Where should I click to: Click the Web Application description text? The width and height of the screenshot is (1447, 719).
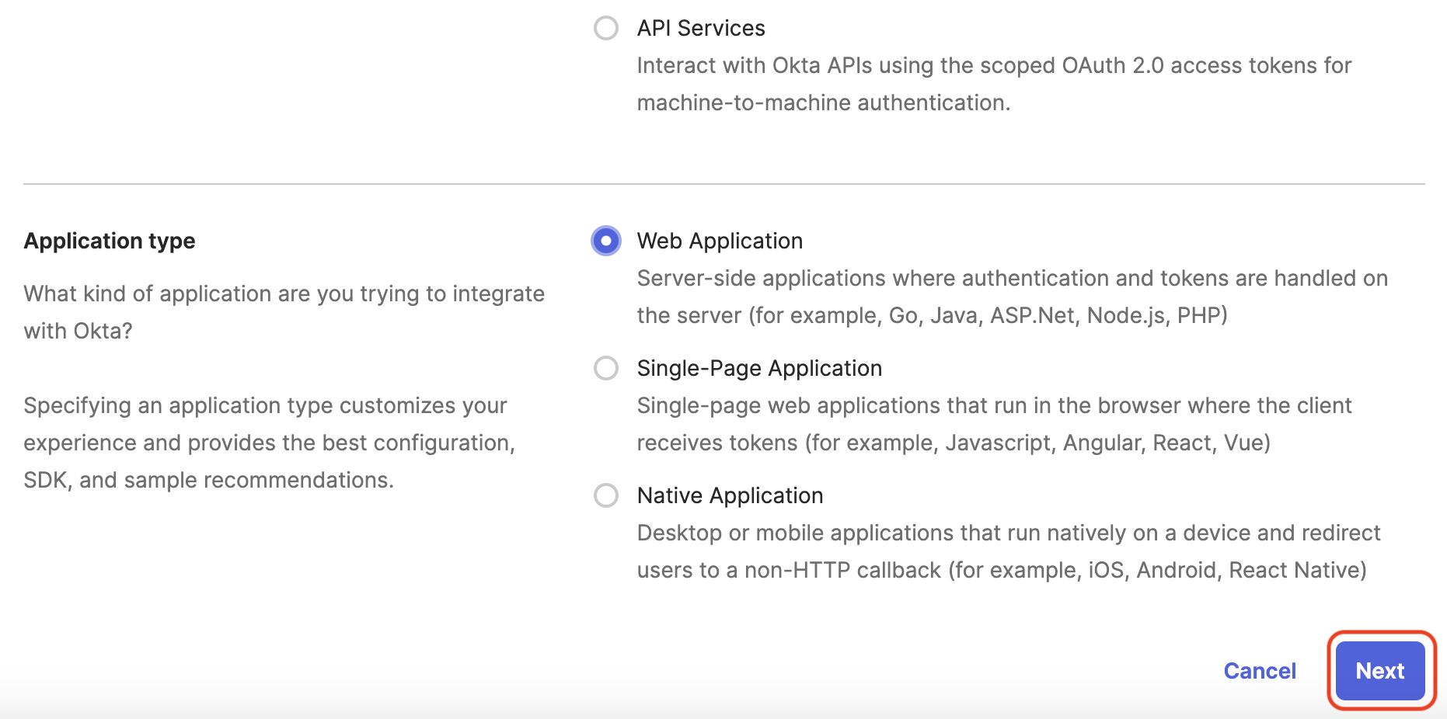pos(1010,297)
